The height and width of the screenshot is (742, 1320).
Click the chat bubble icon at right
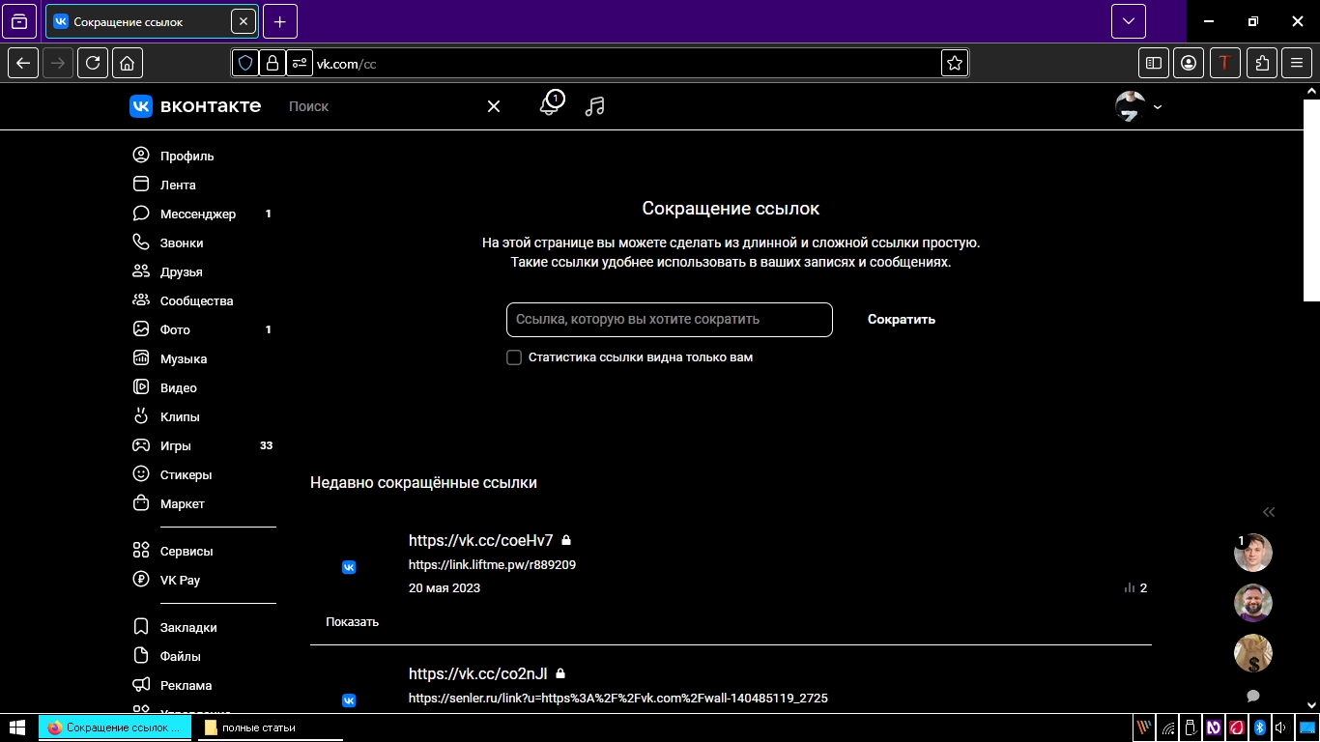point(1253,696)
